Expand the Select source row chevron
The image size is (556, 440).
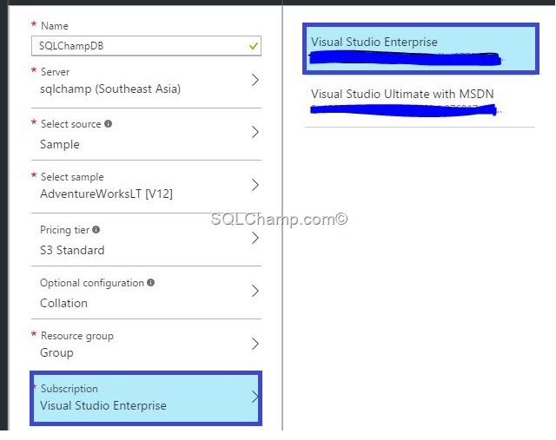(255, 132)
